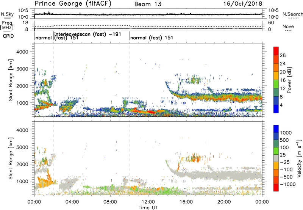Click the "60" tick on the Nave axis
The image size is (303, 210).
tap(271, 23)
